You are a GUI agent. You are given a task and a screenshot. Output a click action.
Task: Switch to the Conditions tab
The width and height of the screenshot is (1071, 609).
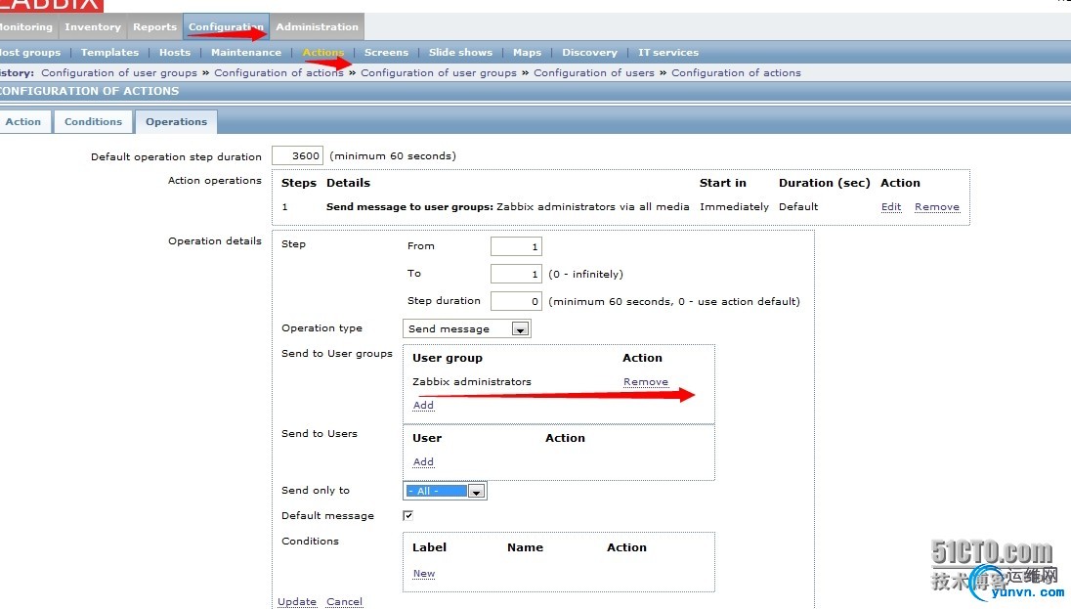coord(93,121)
